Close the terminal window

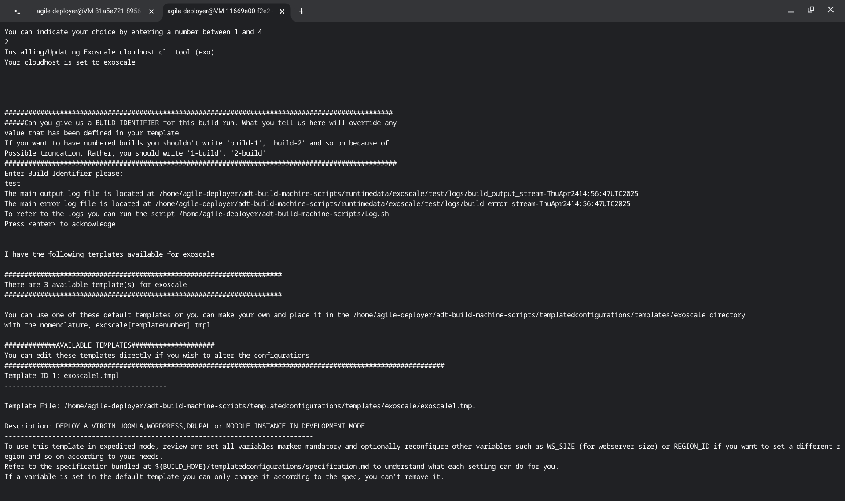click(x=830, y=10)
